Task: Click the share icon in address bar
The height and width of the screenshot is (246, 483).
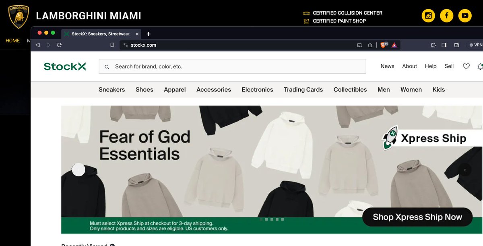Action: tap(370, 45)
